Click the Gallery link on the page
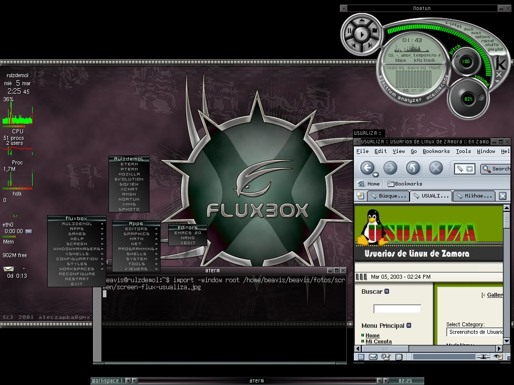514x385 pixels. [494, 295]
